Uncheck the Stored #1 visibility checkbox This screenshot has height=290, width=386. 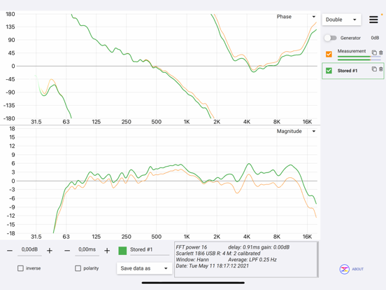329,71
